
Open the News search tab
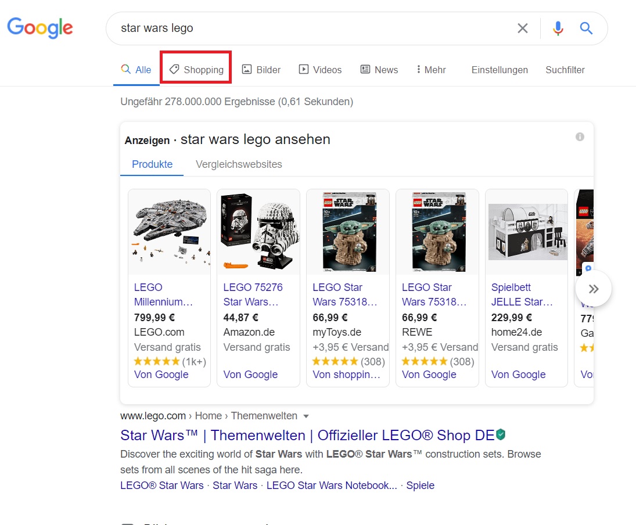pos(379,70)
